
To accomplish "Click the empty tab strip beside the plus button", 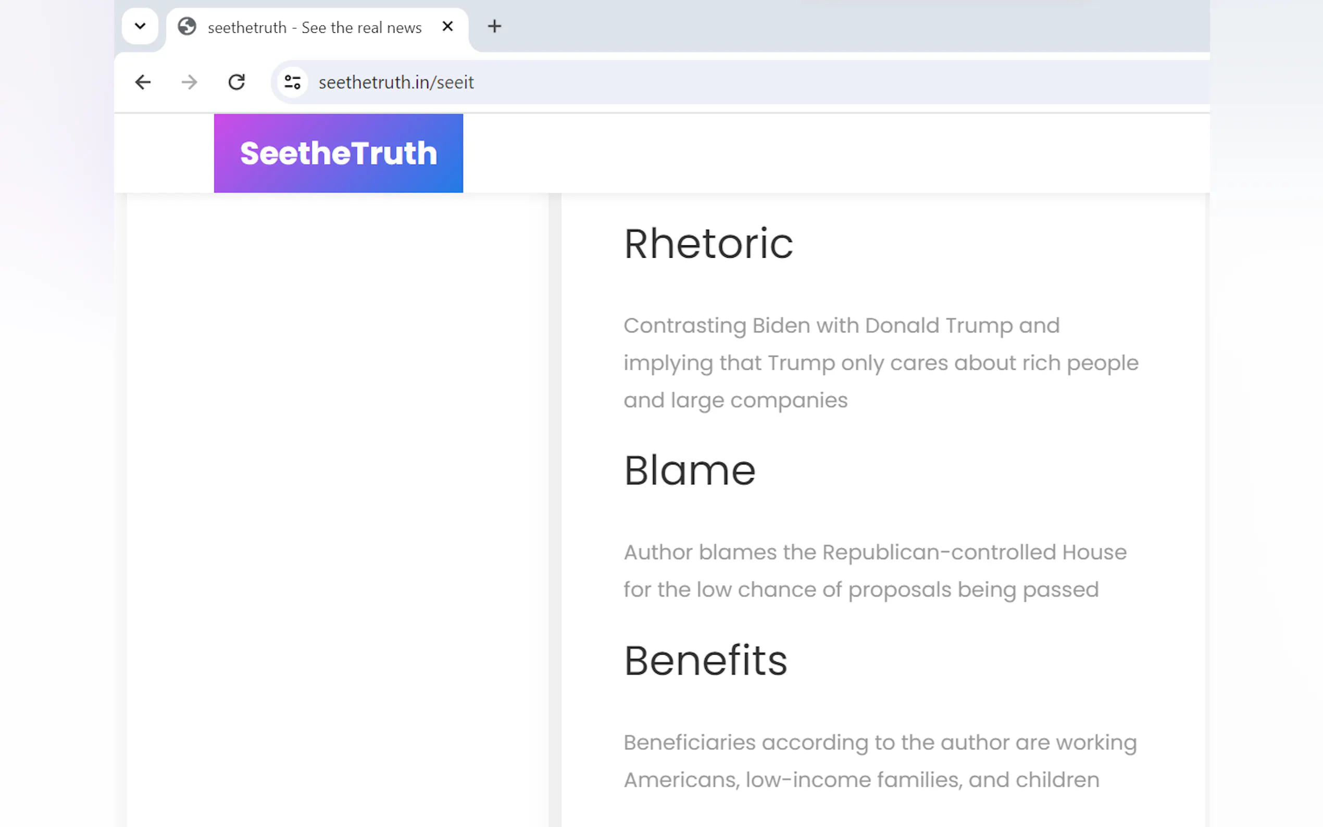I will click(x=820, y=26).
